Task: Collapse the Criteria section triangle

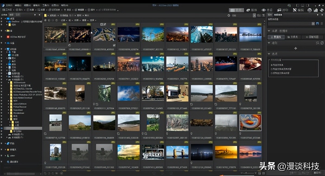Action: (269, 43)
